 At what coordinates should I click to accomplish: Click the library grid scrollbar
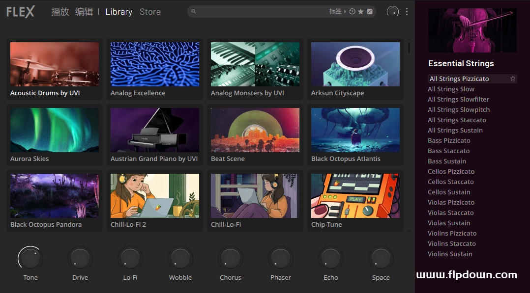tap(409, 47)
